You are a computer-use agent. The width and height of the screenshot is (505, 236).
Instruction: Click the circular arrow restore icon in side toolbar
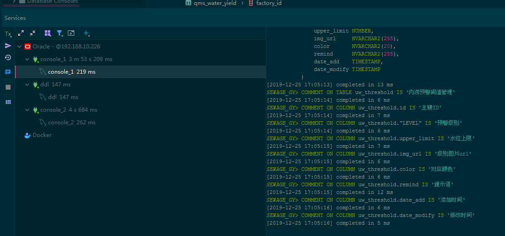tap(8, 58)
